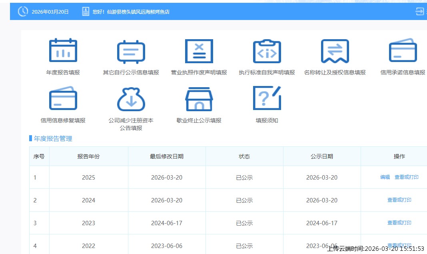Click the clock icon beside the date

point(23,12)
